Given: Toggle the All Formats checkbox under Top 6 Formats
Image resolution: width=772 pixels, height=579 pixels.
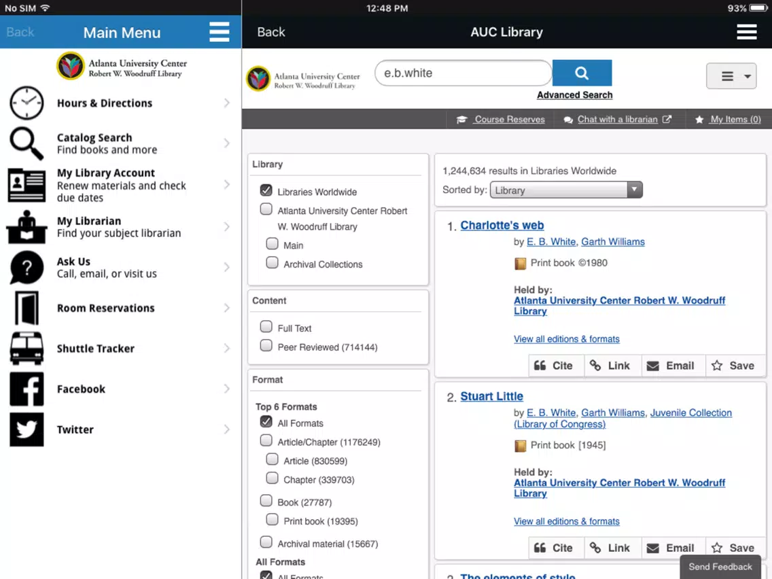Looking at the screenshot, I should tap(266, 421).
